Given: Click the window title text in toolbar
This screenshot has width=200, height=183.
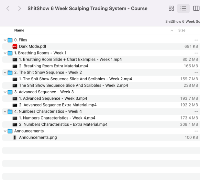Looking at the screenshot, I should (87, 8).
